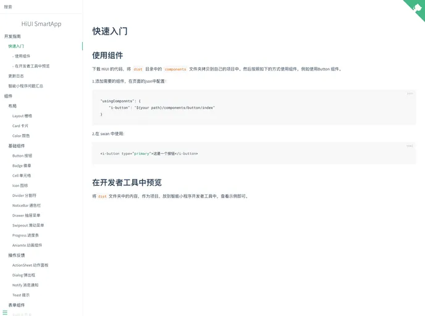Open Drawer 抽屉菜单 component page
The height and width of the screenshot is (316, 425).
click(x=27, y=215)
